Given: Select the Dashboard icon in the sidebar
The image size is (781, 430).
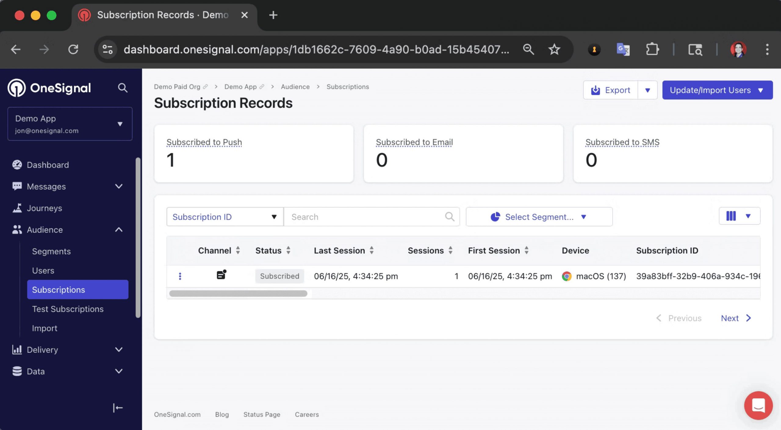Looking at the screenshot, I should pyautogui.click(x=17, y=165).
